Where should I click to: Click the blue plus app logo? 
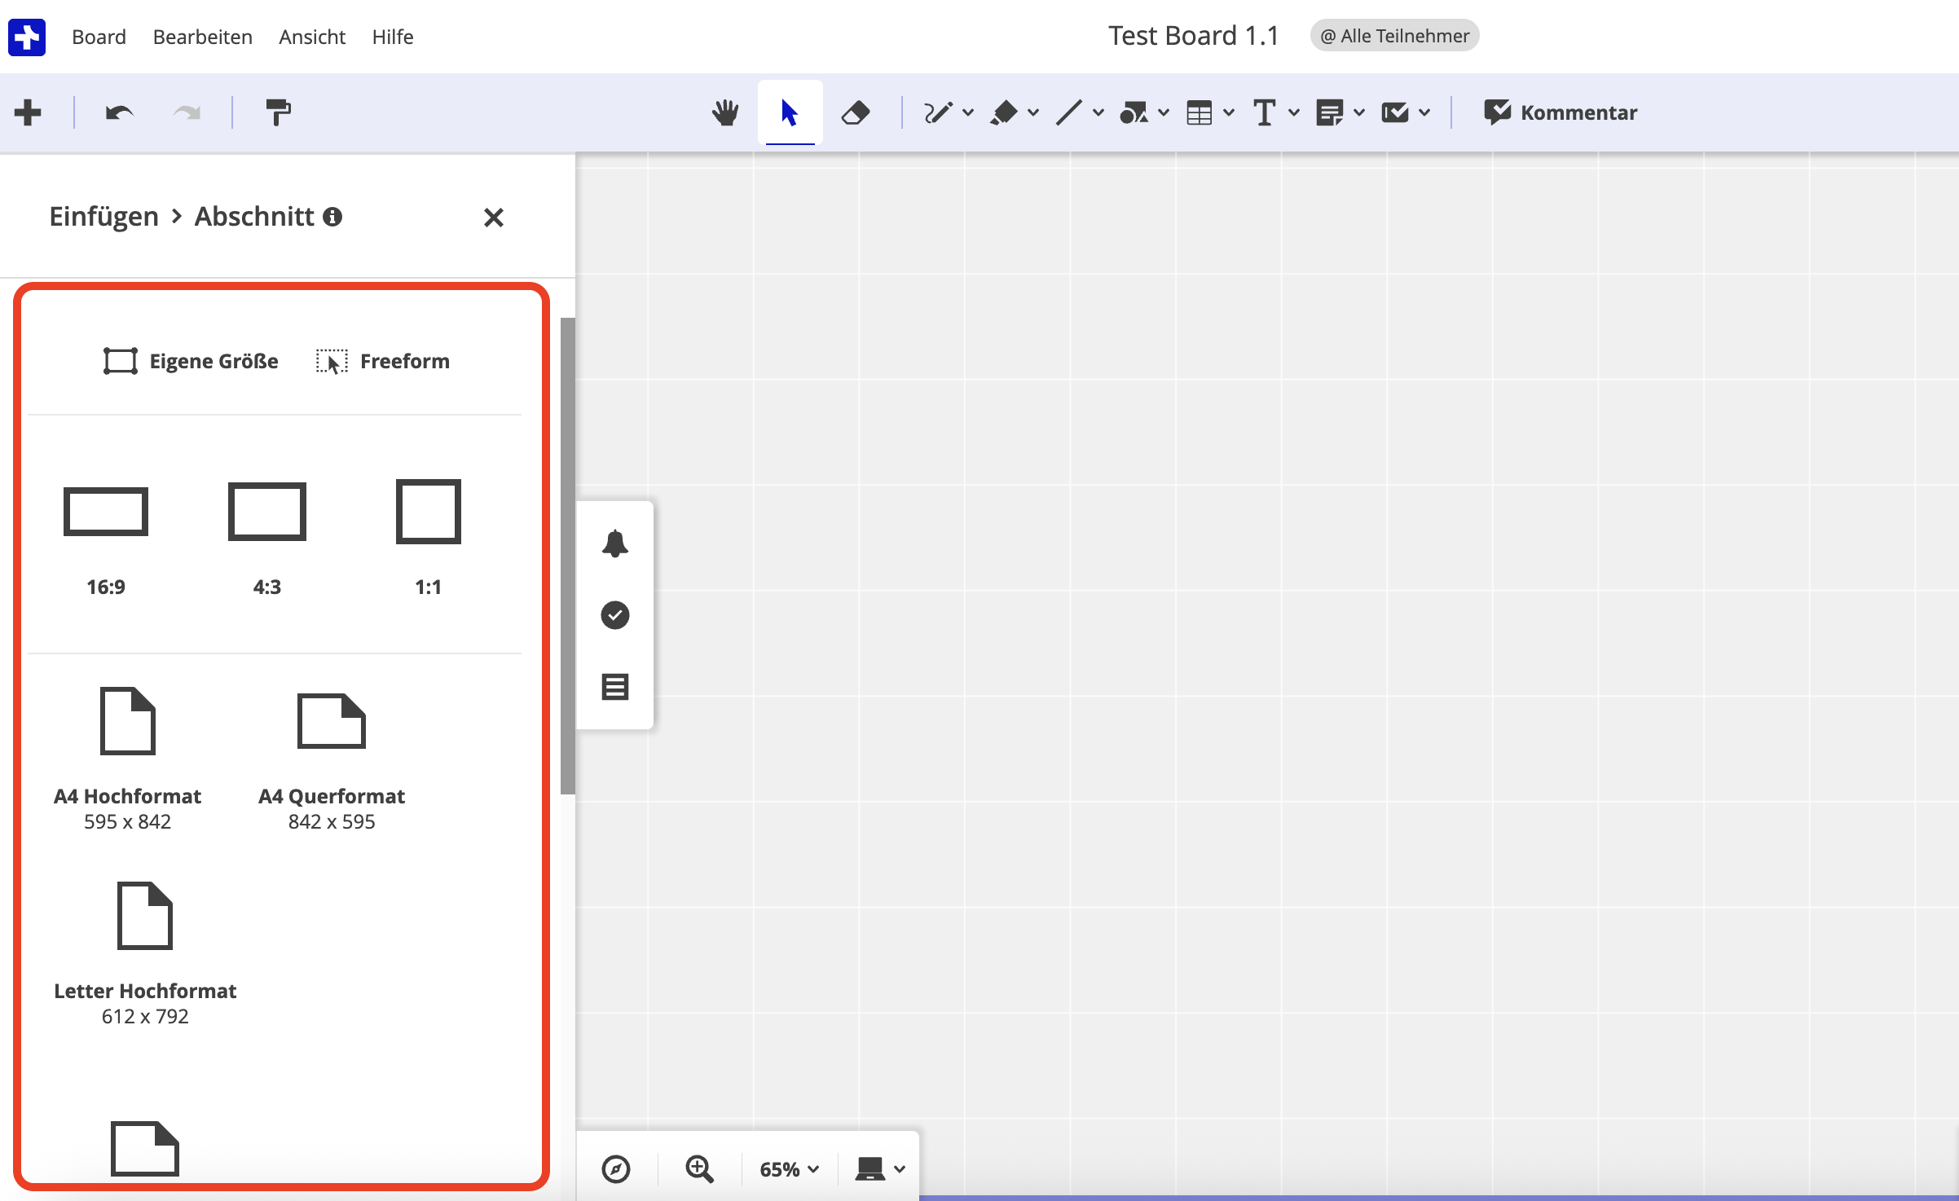[27, 37]
